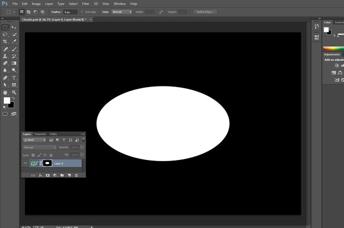This screenshot has width=344, height=228.
Task: Lock transparent pixels icon
Action: pos(33,155)
